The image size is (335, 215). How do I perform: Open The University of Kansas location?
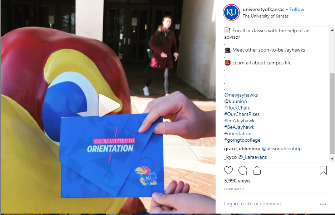(266, 16)
